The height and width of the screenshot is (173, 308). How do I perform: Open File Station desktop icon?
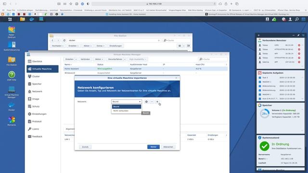point(12,61)
